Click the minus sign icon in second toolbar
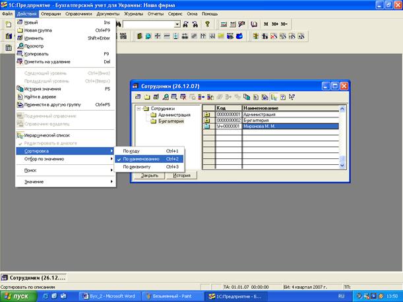Image resolution: width=403 pixels, height=302 pixels. (x=167, y=36)
